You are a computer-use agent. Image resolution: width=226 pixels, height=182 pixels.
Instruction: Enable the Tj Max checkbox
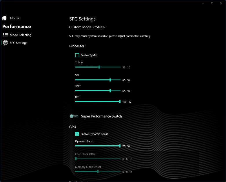[x=77, y=55]
